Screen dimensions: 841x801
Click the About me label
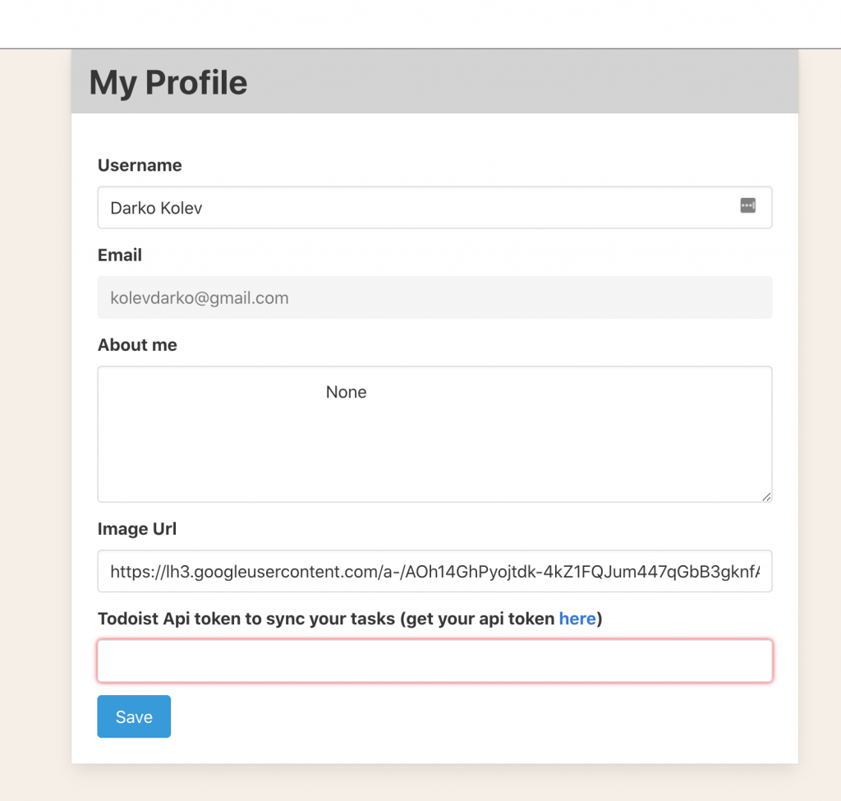137,344
